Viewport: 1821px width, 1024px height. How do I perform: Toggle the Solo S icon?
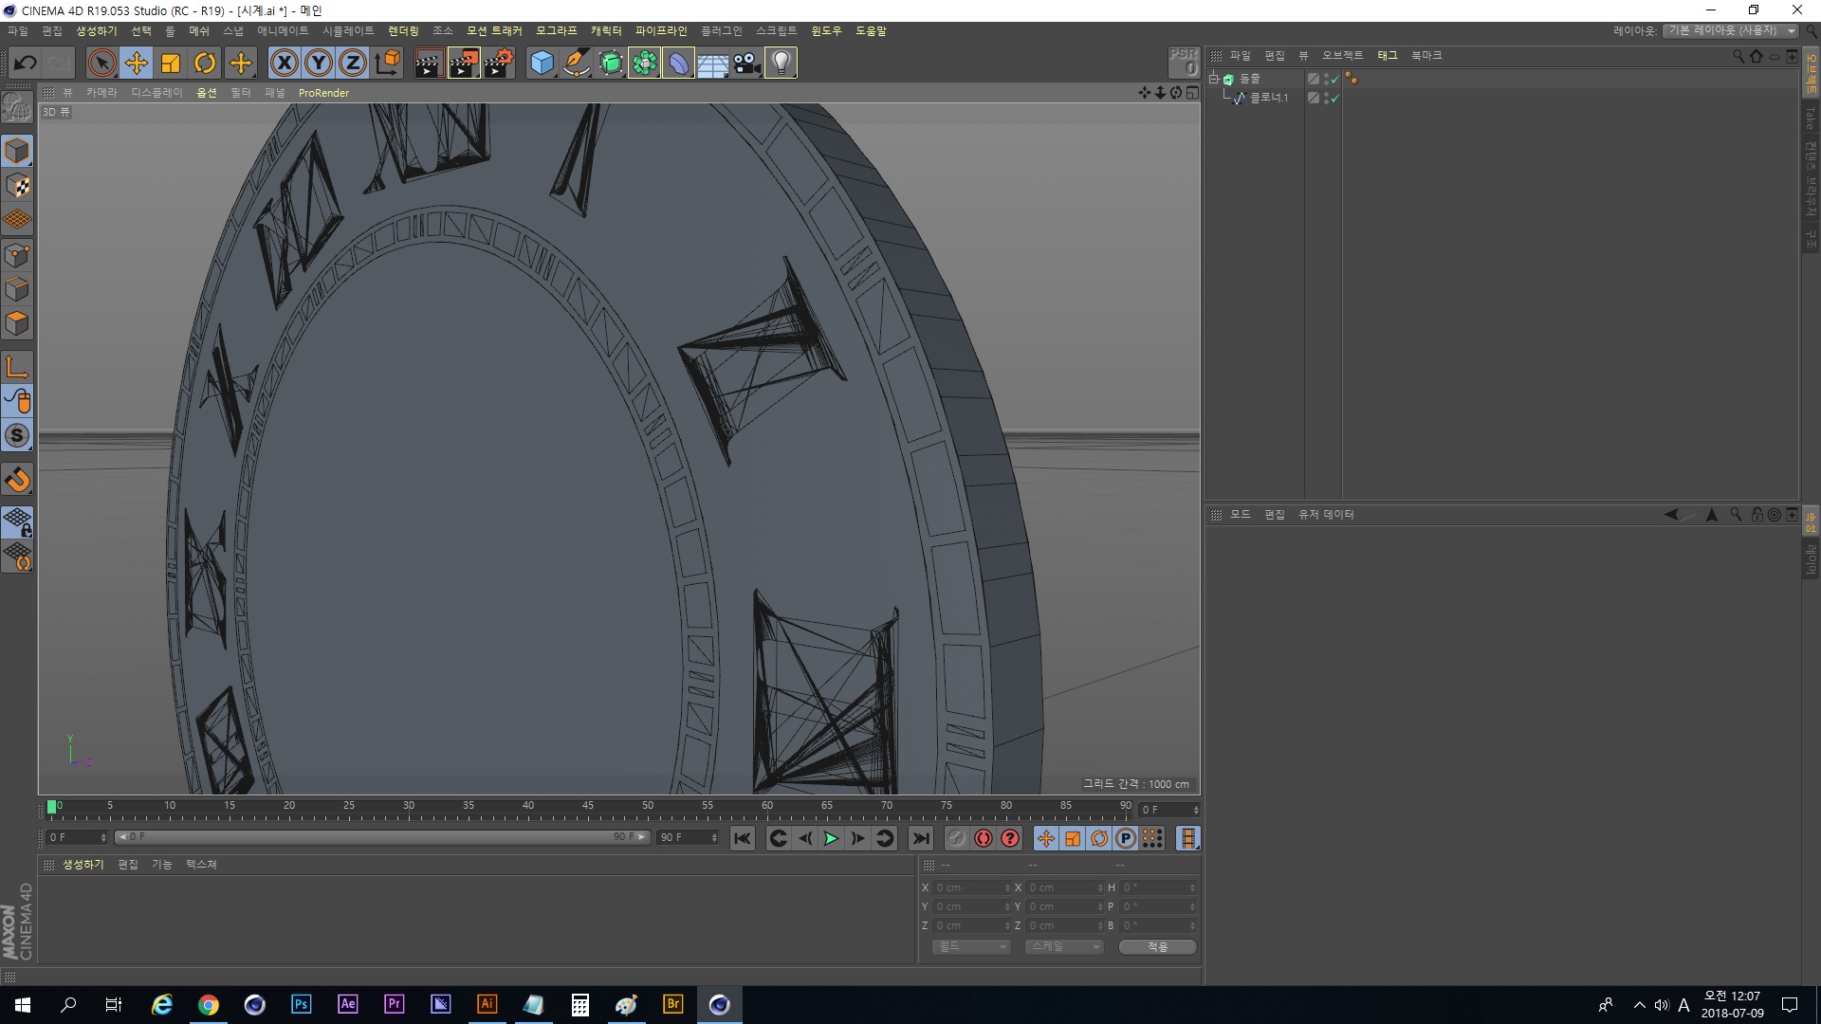point(17,435)
